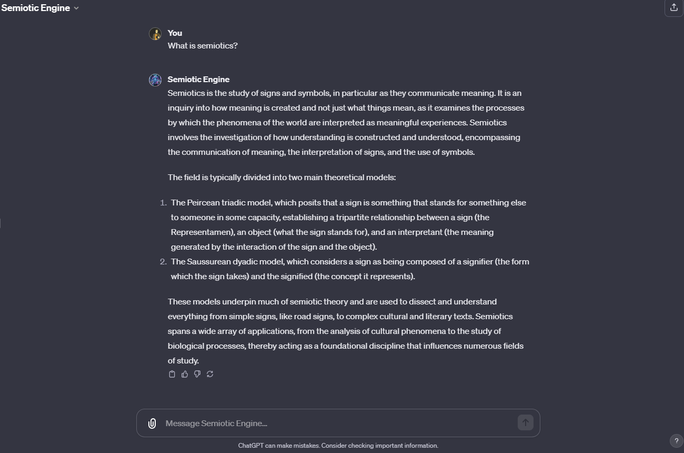Click the ChatGPT disclaimer text at bottom
This screenshot has width=684, height=453.
coord(338,445)
